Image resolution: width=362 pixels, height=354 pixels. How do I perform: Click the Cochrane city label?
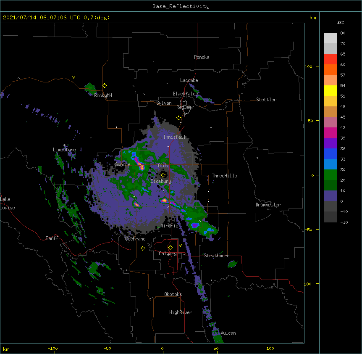(135, 239)
